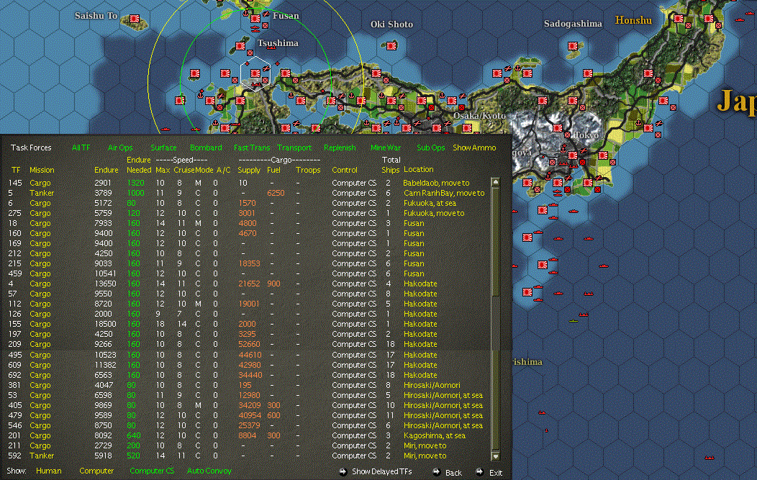Click TF 155's endurance value 18500
This screenshot has width=757, height=480.
(105, 324)
